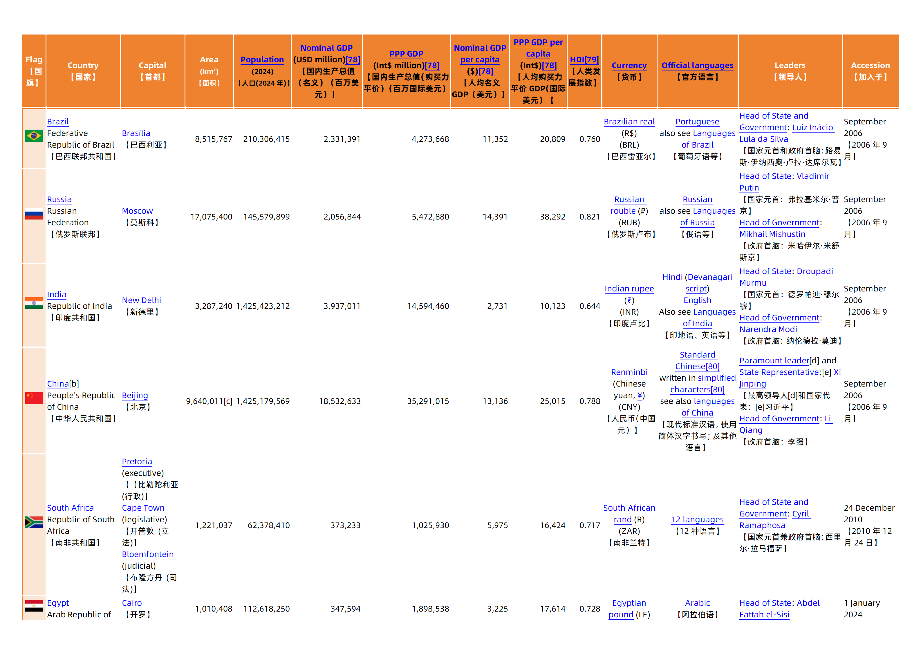The height and width of the screenshot is (651, 921).
Task: Open the Brazil country link
Action: [58, 122]
